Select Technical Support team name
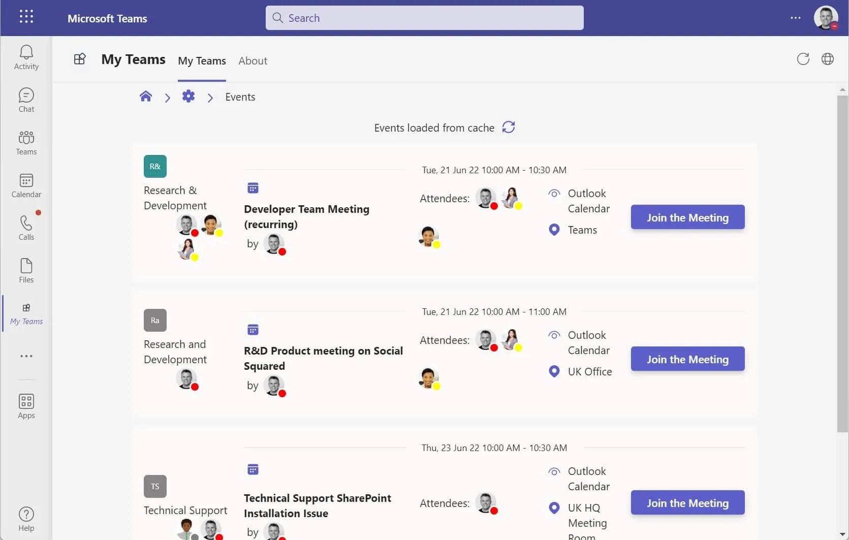This screenshot has width=849, height=540. click(185, 510)
